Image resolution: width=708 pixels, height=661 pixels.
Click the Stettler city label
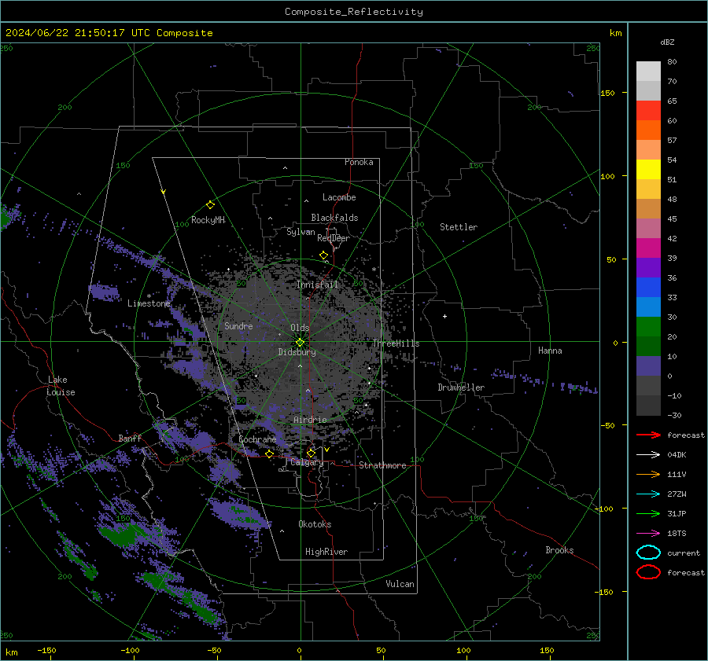click(x=459, y=227)
